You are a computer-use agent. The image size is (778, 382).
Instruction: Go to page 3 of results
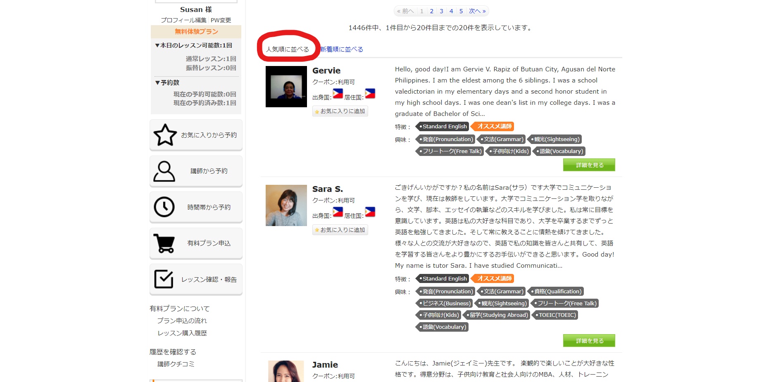[x=441, y=11]
